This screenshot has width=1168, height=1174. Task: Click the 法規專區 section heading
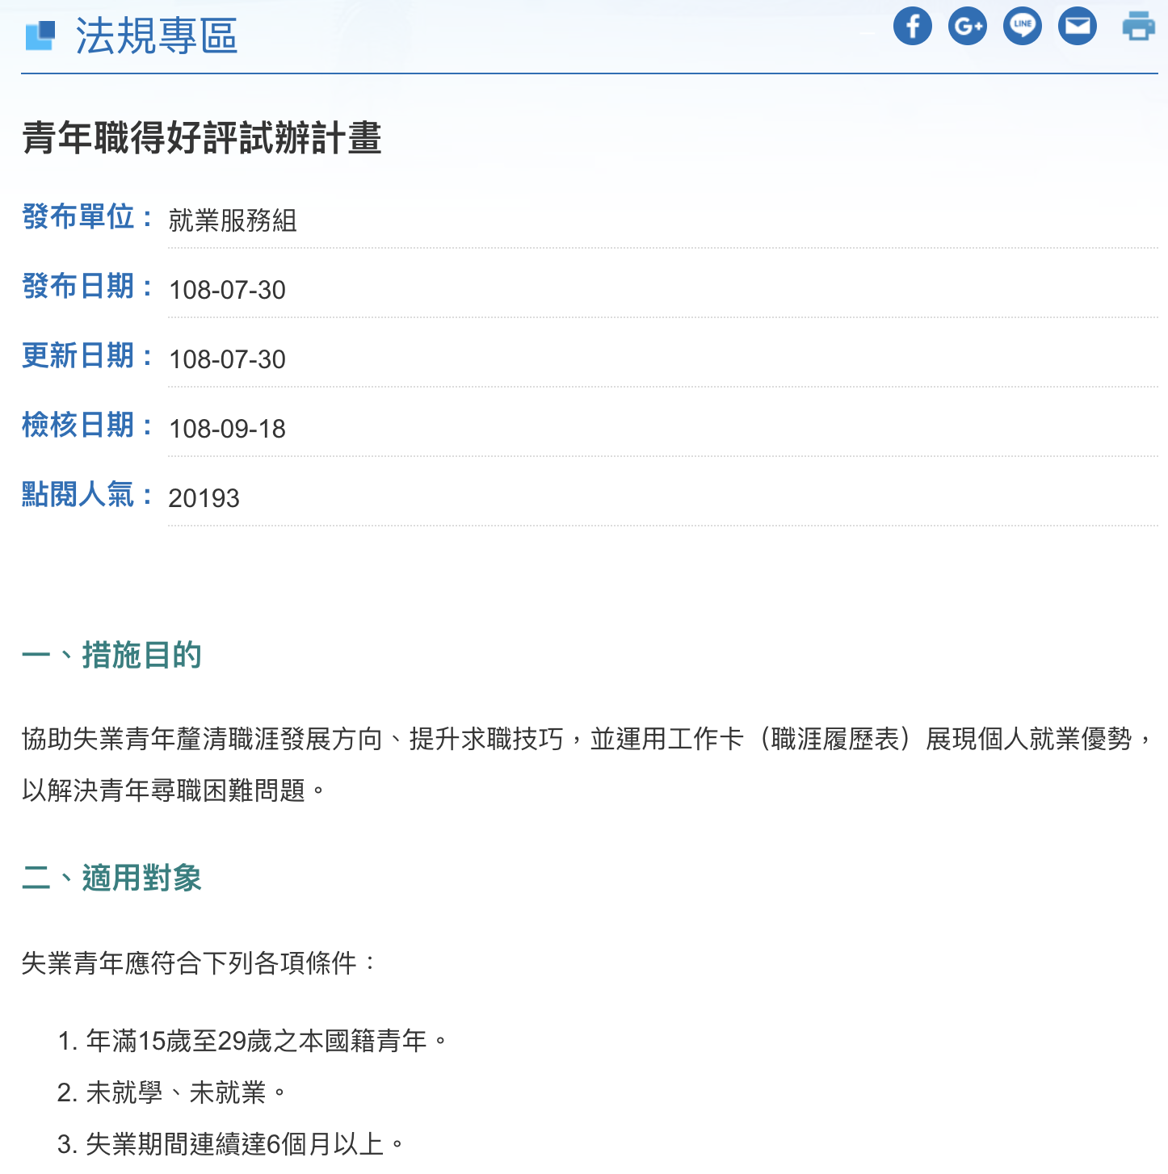point(157,36)
